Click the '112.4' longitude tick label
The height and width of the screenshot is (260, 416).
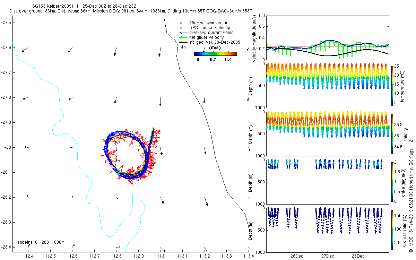(x=28, y=256)
